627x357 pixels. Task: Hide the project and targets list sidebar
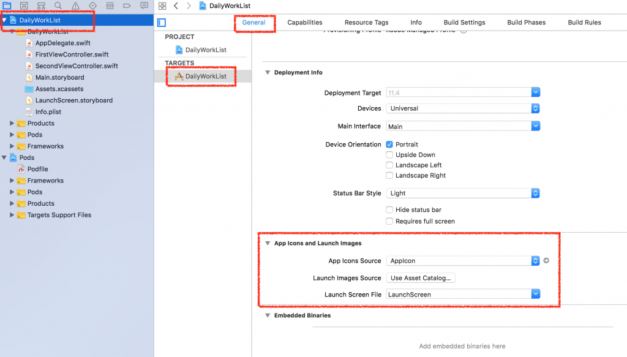pos(162,23)
